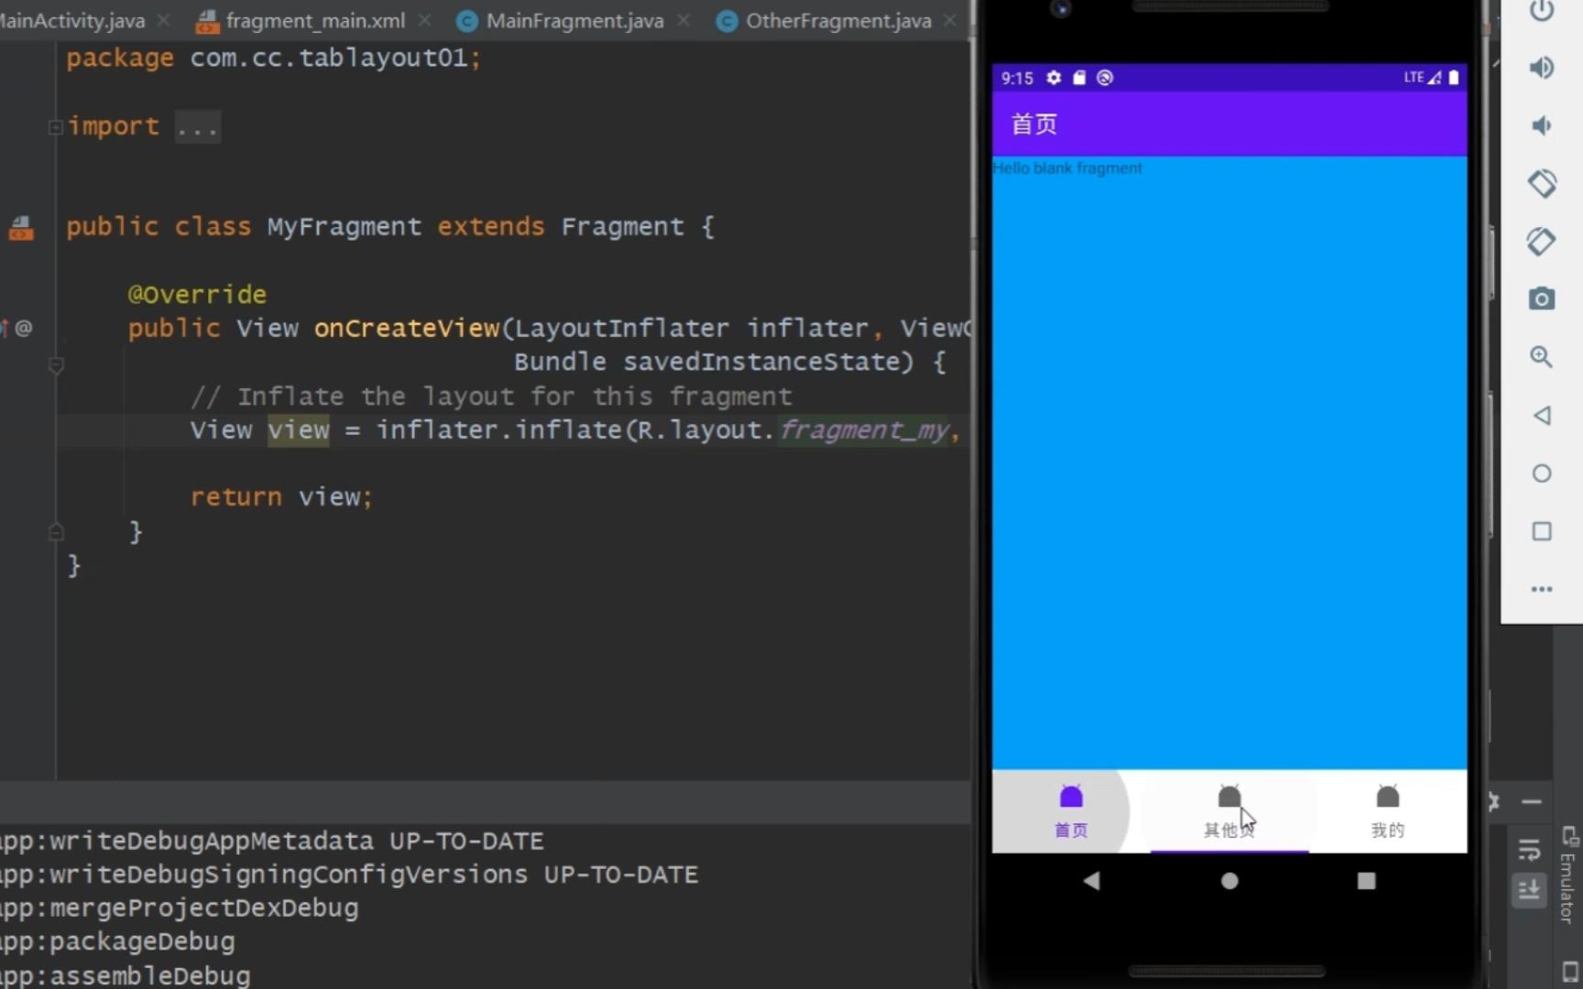This screenshot has width=1583, height=989.
Task: Take a screenshot using the camera icon
Action: tap(1542, 298)
